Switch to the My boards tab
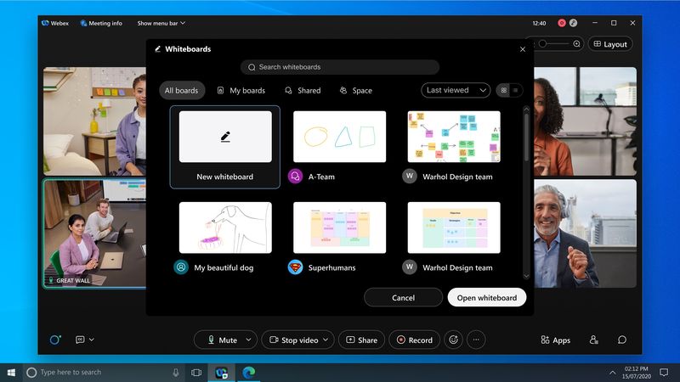The height and width of the screenshot is (382, 680). point(241,90)
